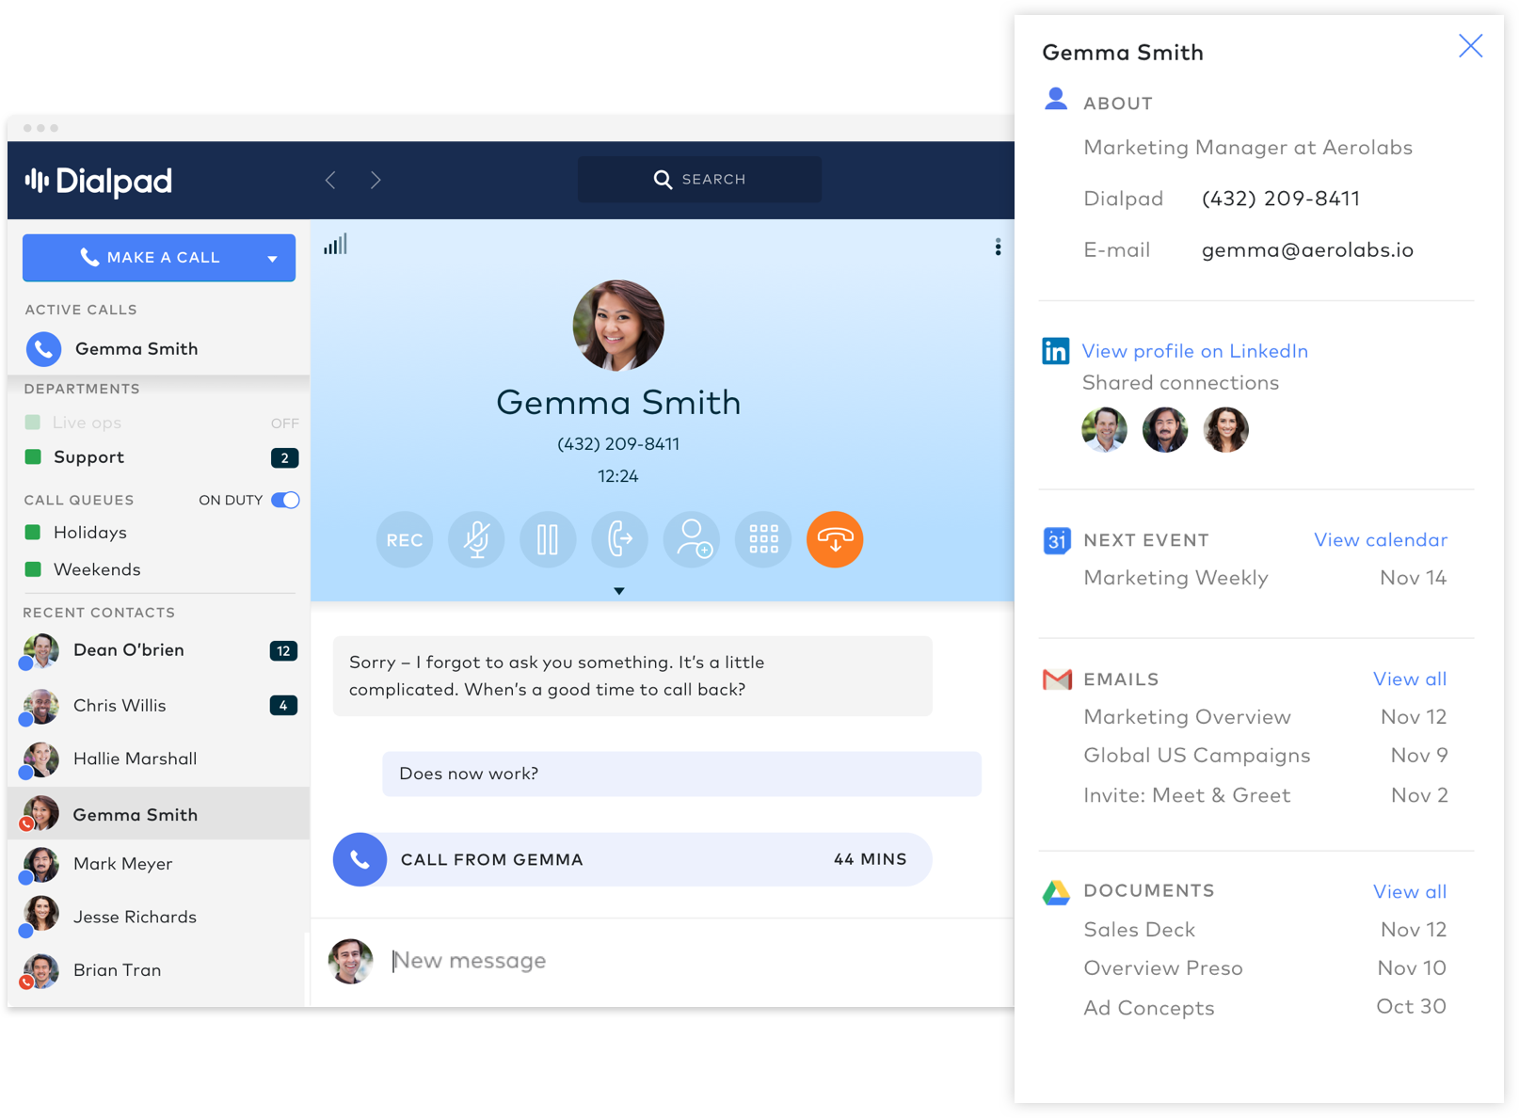The width and height of the screenshot is (1519, 1118).
Task: Open Overview Preso document
Action: (1266, 968)
